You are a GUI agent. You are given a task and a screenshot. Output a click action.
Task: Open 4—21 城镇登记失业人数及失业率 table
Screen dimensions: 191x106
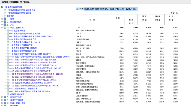pos(23,89)
